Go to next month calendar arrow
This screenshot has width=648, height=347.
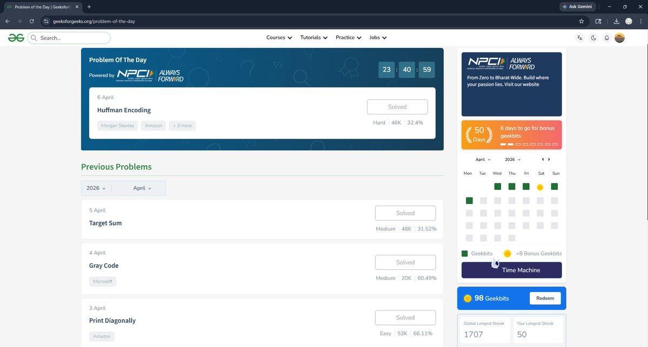549,159
